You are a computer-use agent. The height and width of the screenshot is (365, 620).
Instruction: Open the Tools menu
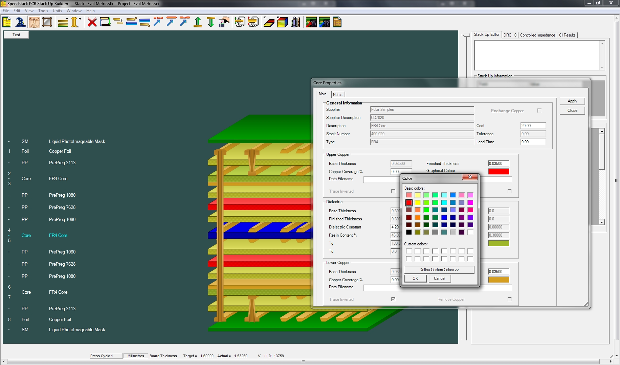pyautogui.click(x=43, y=11)
